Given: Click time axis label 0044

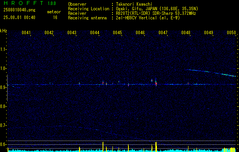Looking at the screenshot, I should click(95, 32).
